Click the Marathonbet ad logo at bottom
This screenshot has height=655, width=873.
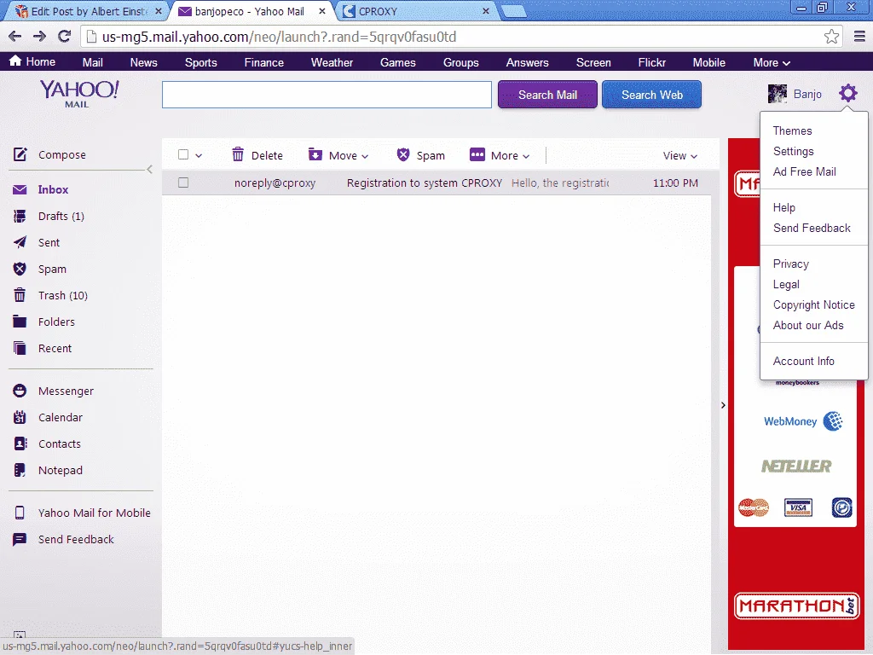797,606
